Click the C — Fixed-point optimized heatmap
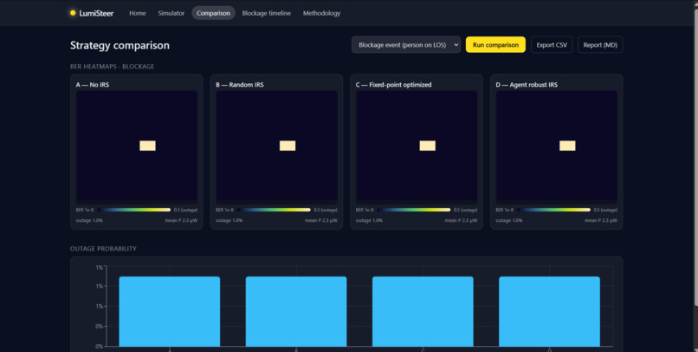This screenshot has width=698, height=352. tap(417, 147)
